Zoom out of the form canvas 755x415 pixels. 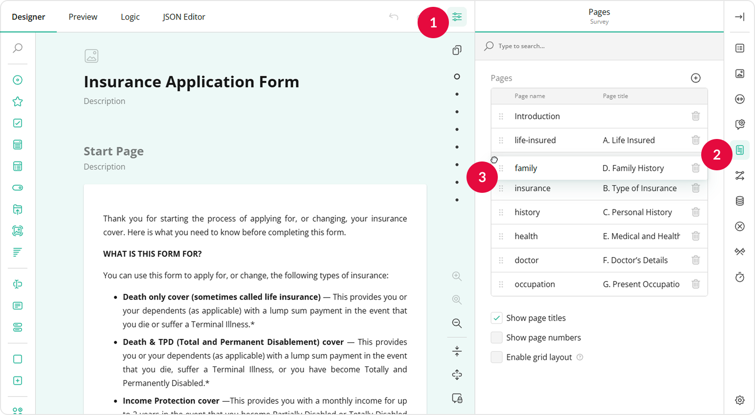click(457, 323)
